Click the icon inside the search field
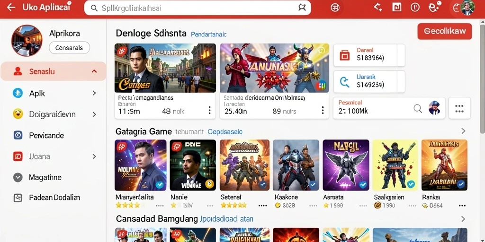Image resolution: width=485 pixels, height=242 pixels. pyautogui.click(x=302, y=8)
